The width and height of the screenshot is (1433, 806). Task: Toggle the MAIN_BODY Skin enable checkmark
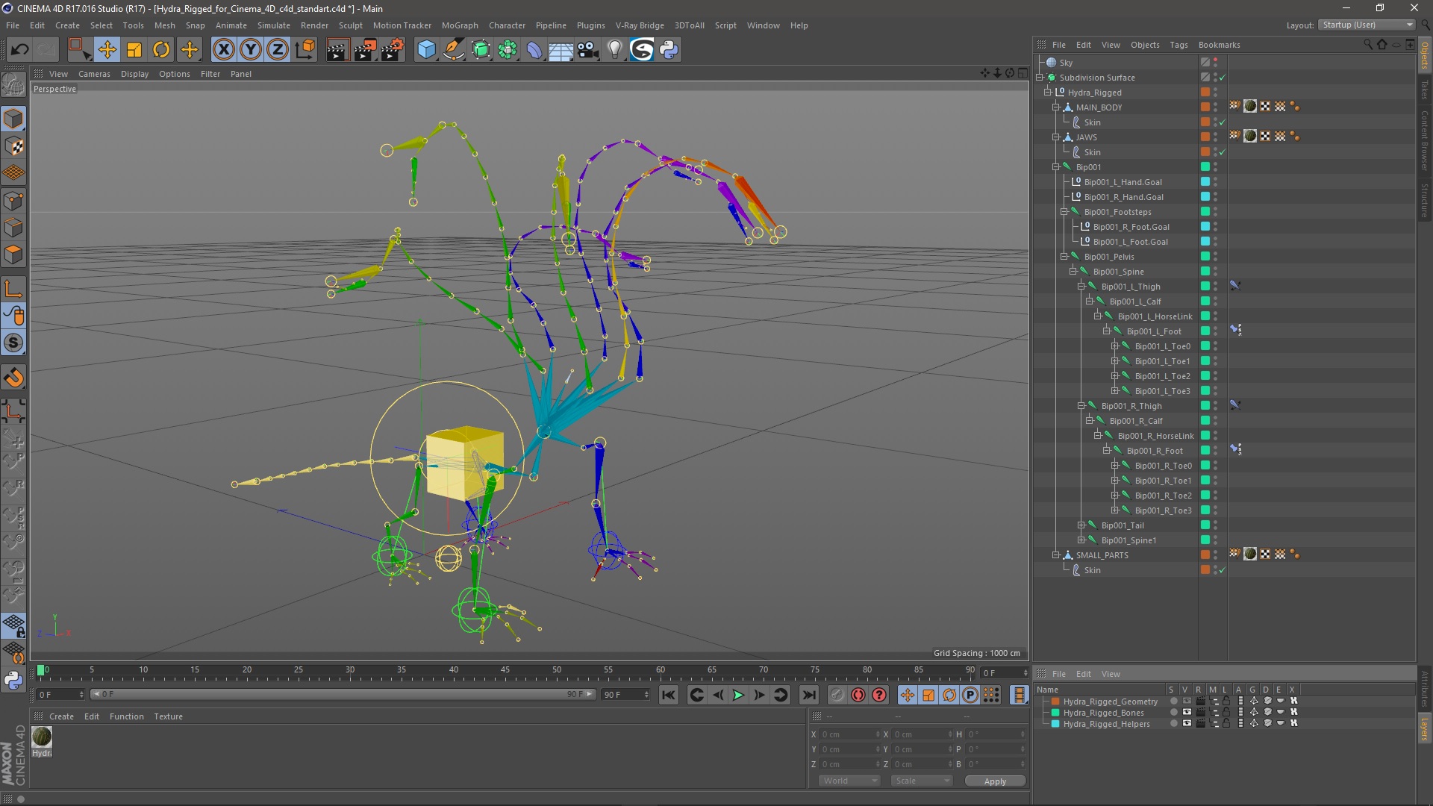[x=1223, y=122]
